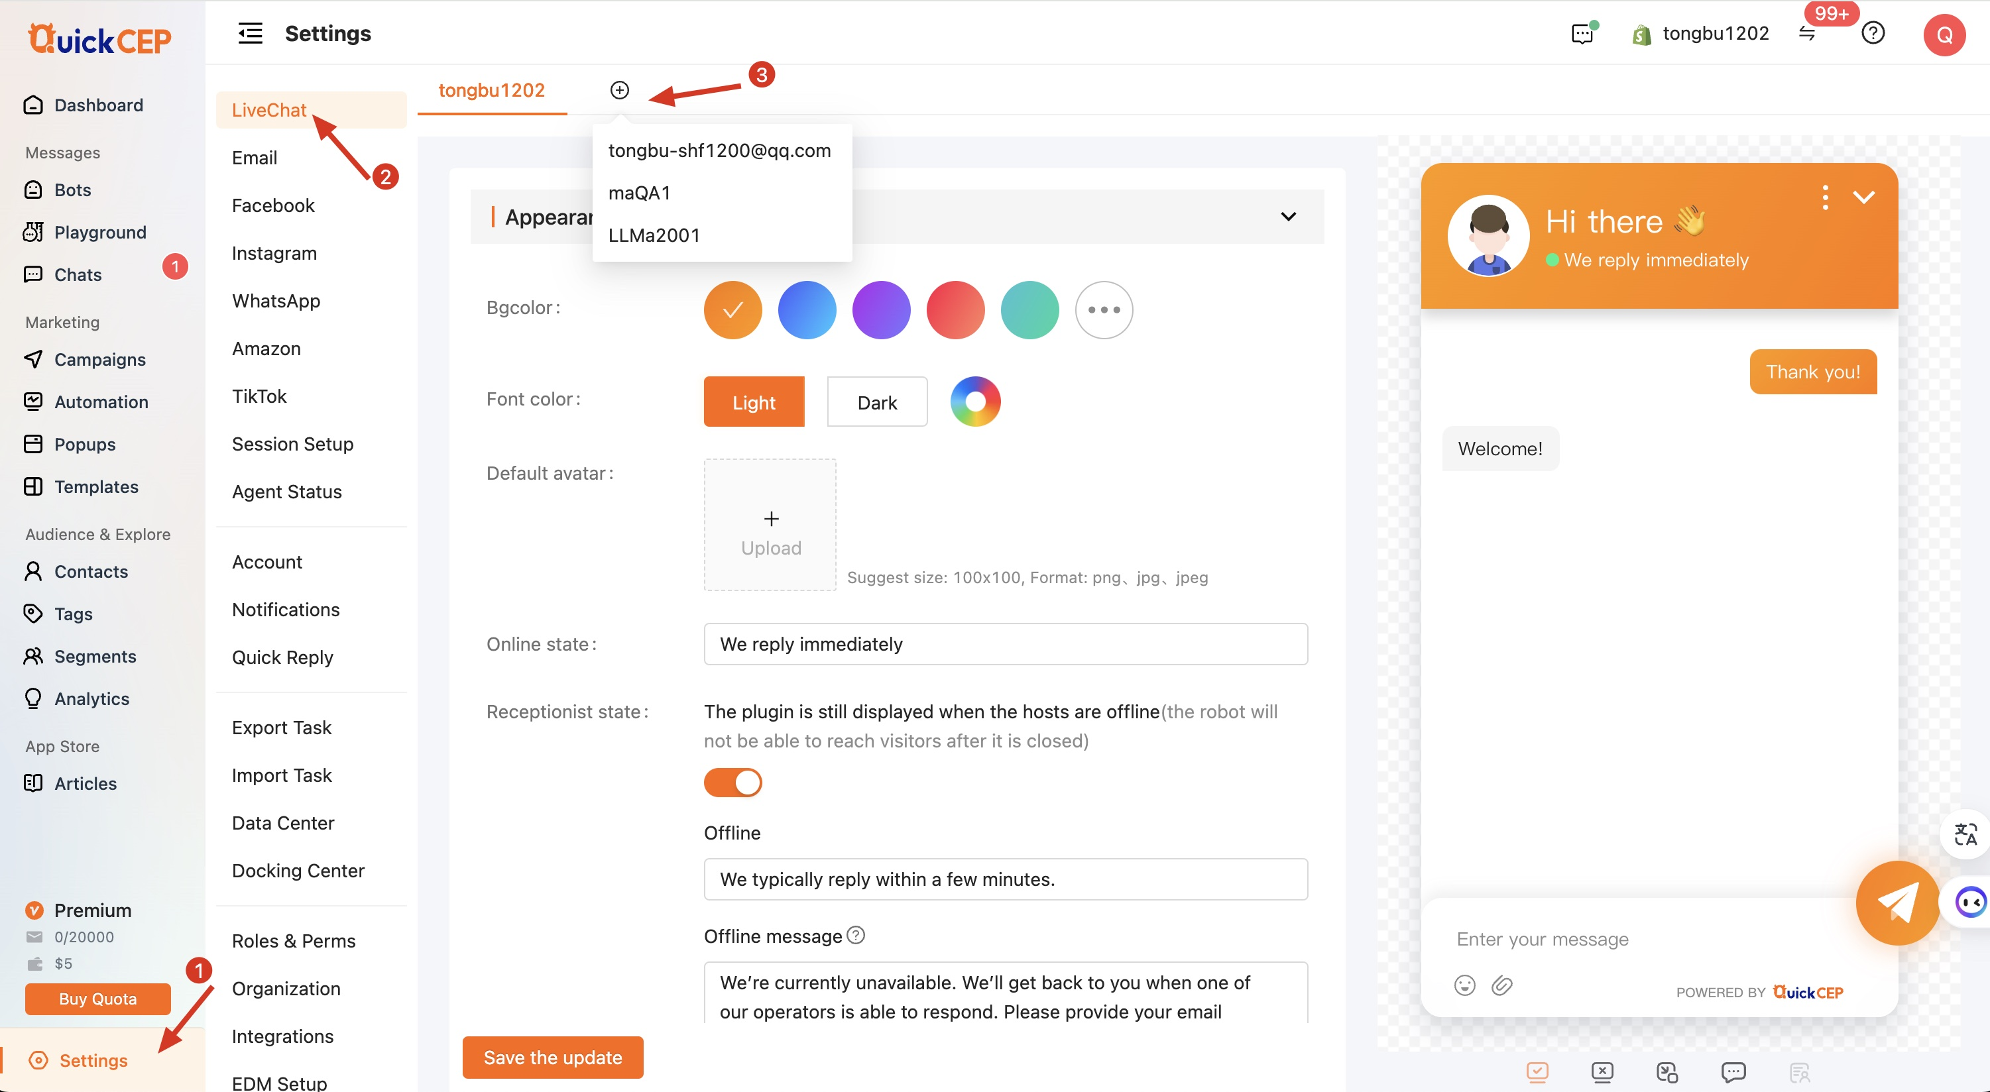
Task: Pick the teal background color swatch
Action: click(1029, 309)
